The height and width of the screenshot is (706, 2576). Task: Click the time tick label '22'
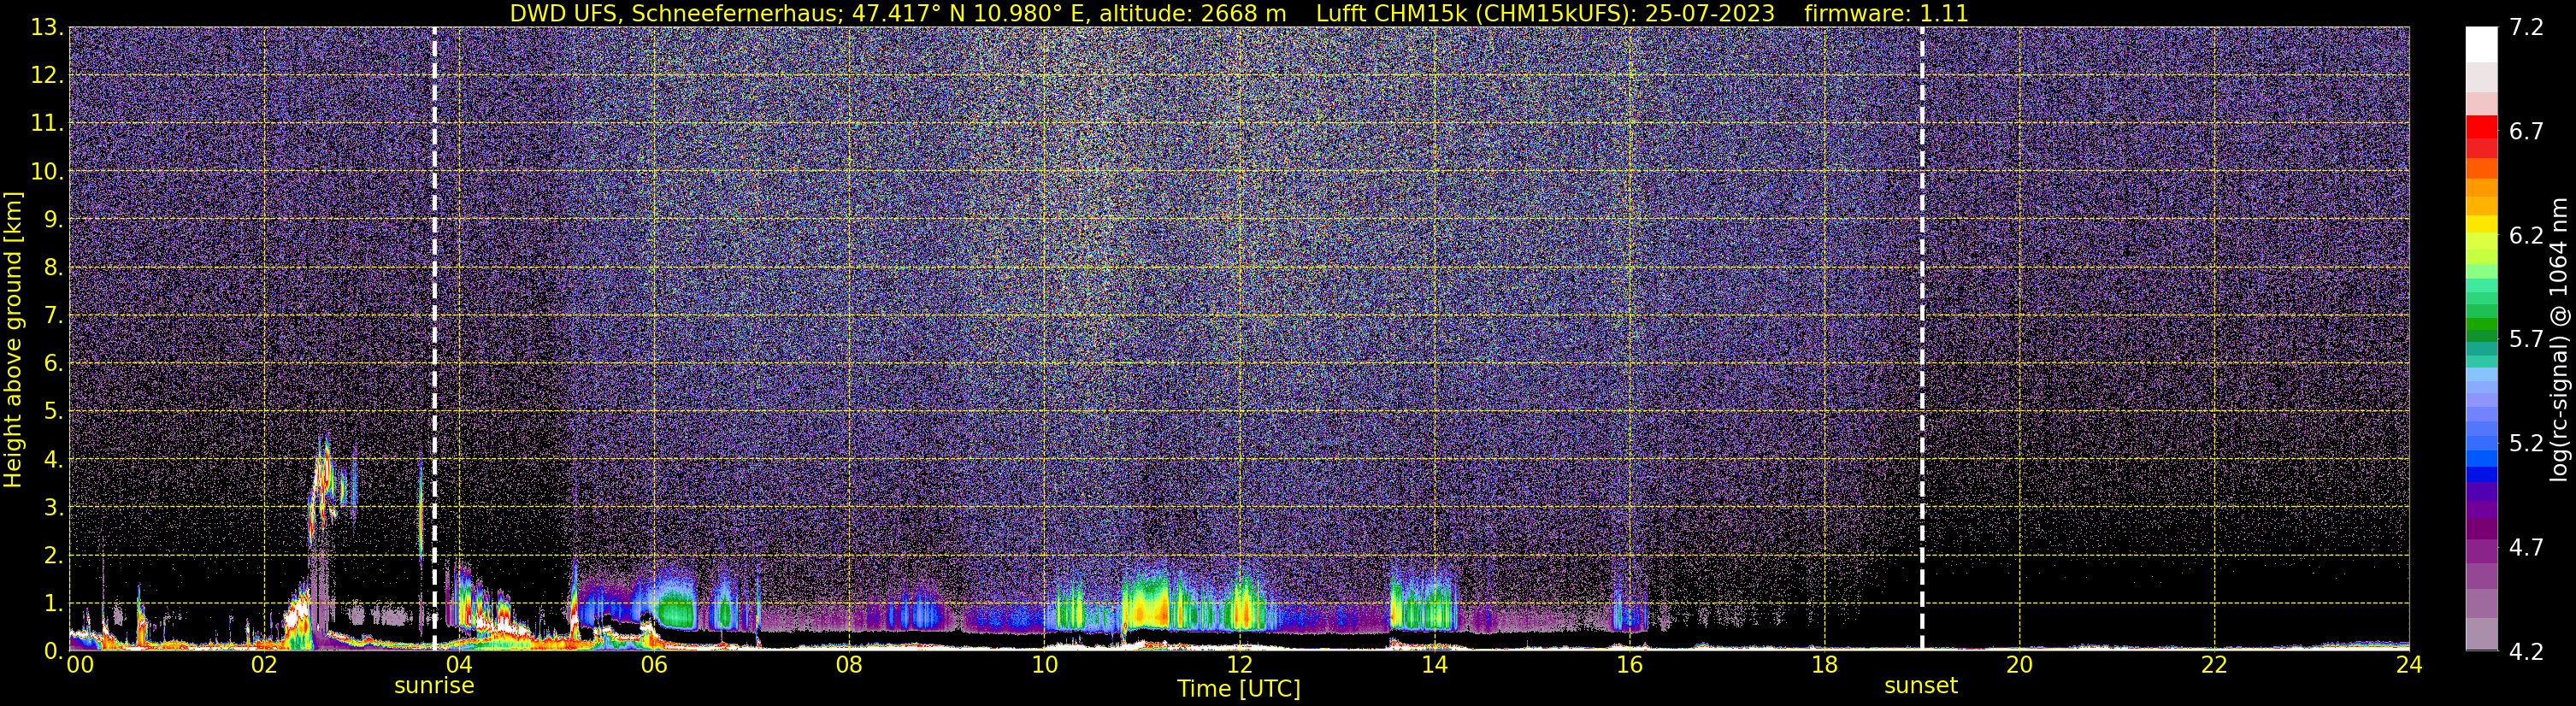(x=2214, y=665)
